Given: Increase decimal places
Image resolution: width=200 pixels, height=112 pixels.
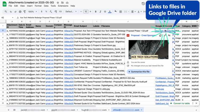Looking at the screenshot, I should pyautogui.click(x=56, y=12).
